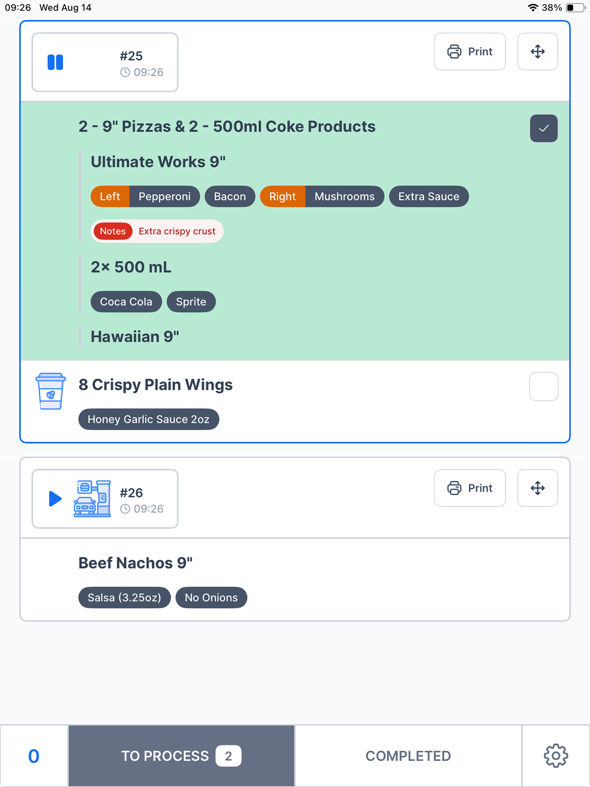The image size is (590, 787).
Task: Tap the move arrows icon for order #26
Action: (x=537, y=488)
